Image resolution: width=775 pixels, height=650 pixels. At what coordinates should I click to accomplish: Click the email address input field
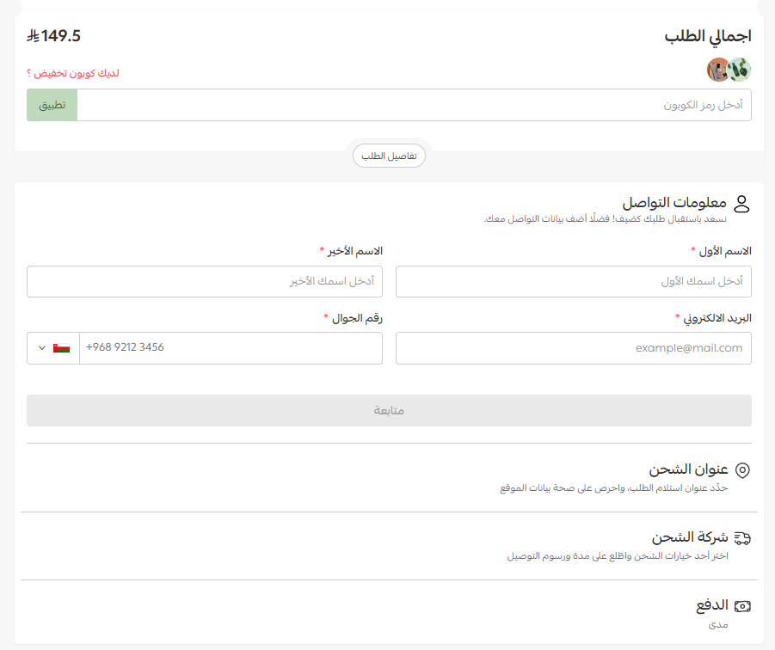[573, 348]
